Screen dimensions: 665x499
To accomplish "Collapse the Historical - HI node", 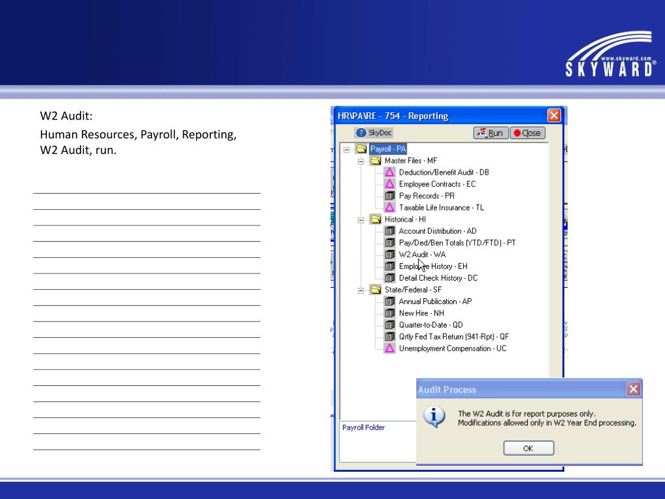I will [361, 220].
